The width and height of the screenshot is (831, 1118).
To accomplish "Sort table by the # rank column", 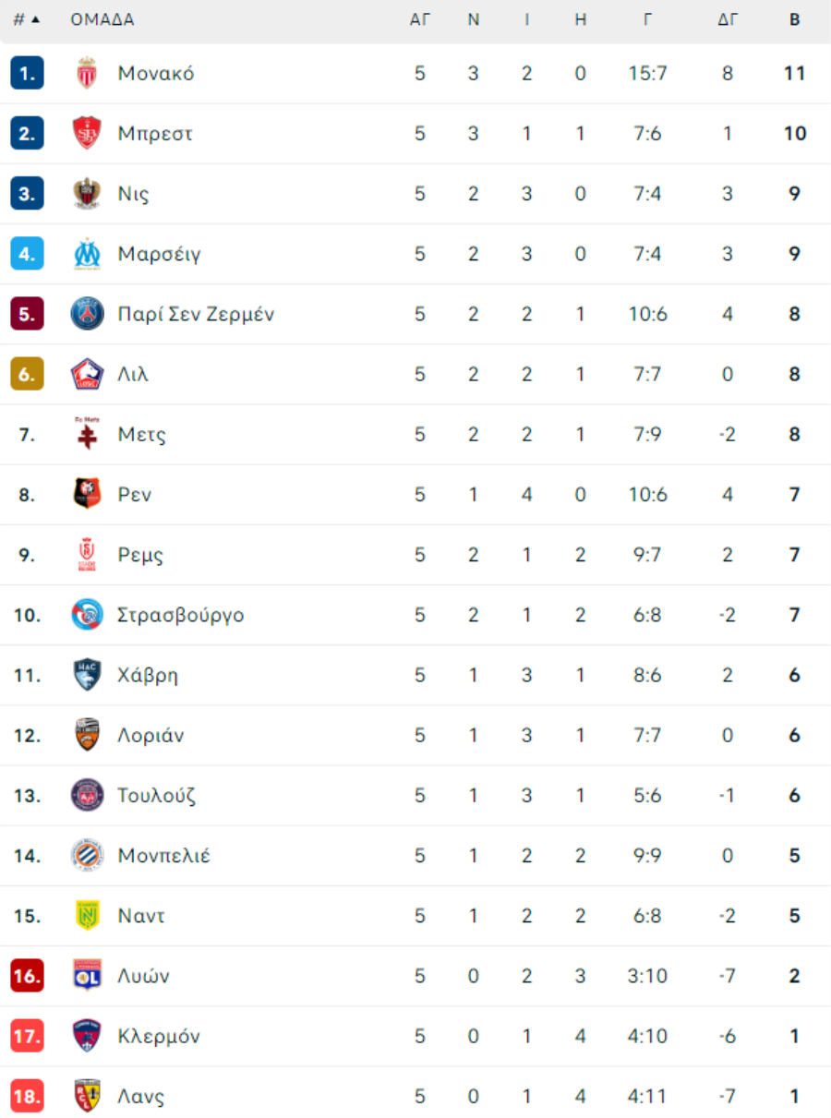I will (27, 19).
